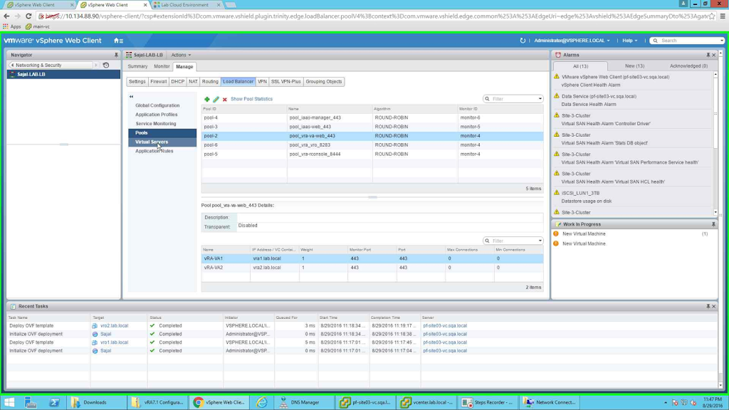Image resolution: width=729 pixels, height=410 pixels.
Task: Open the Actions dropdown menu
Action: pos(181,55)
